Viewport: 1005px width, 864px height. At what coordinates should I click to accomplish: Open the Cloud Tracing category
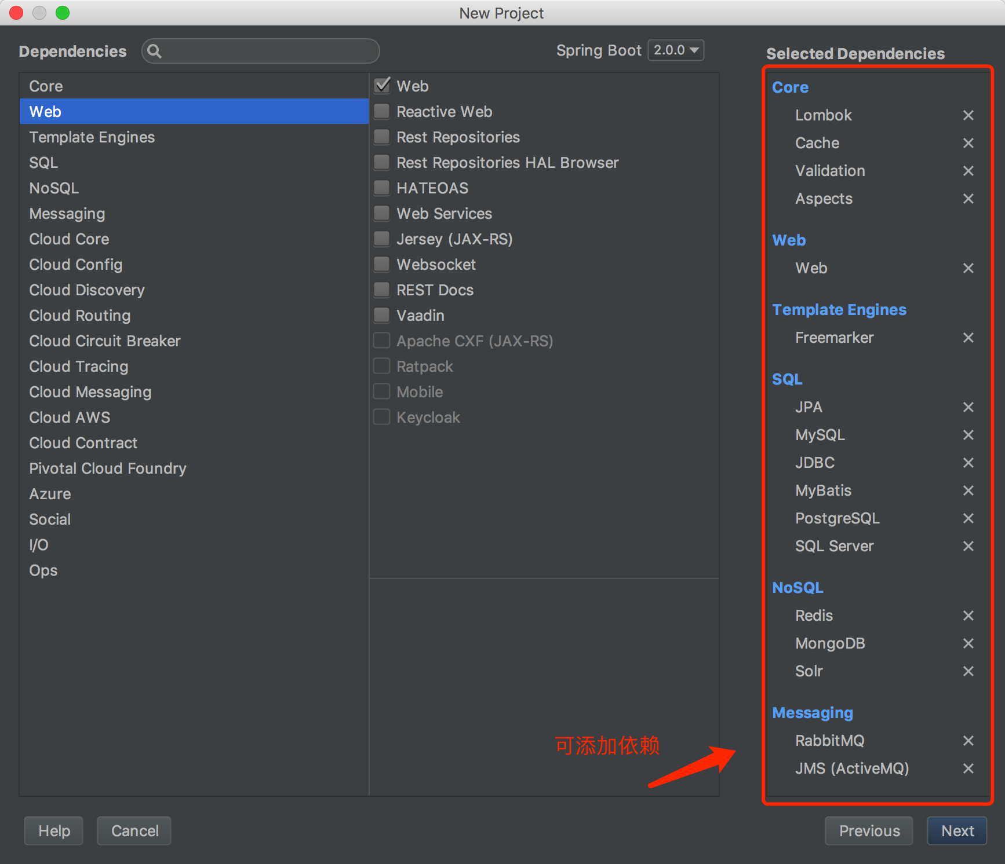[194, 367]
